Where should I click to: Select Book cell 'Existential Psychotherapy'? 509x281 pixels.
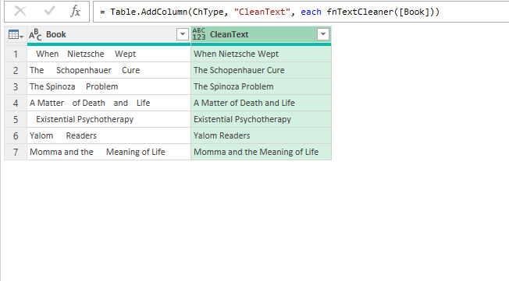[x=109, y=119]
